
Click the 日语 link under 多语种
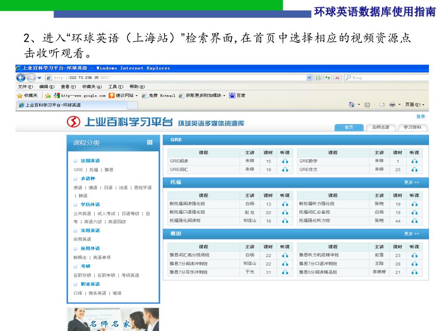108,188
